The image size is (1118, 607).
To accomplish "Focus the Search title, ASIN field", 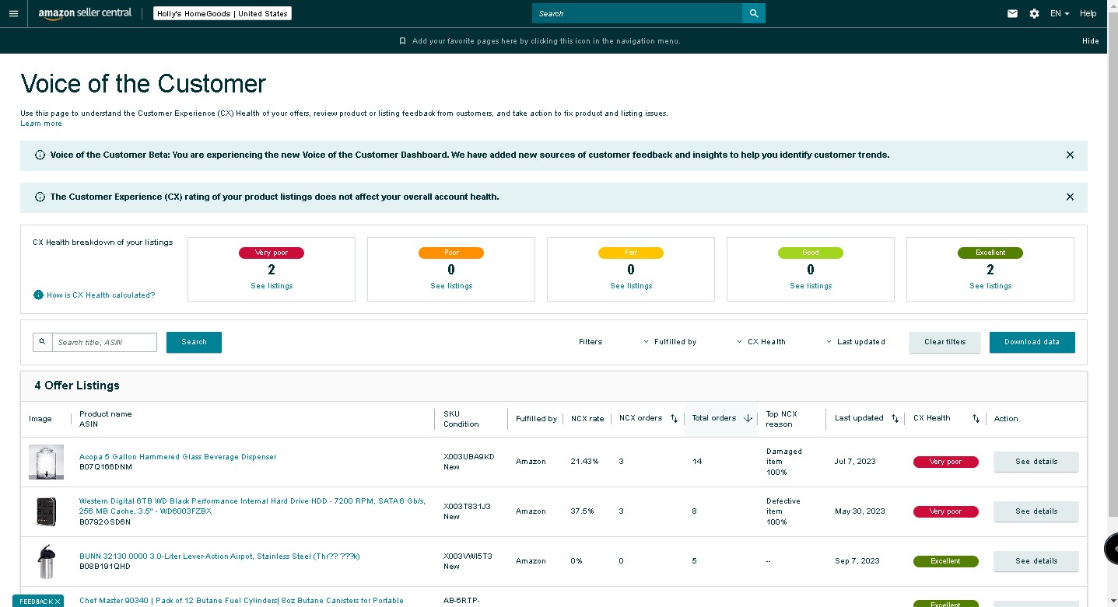I will click(104, 342).
